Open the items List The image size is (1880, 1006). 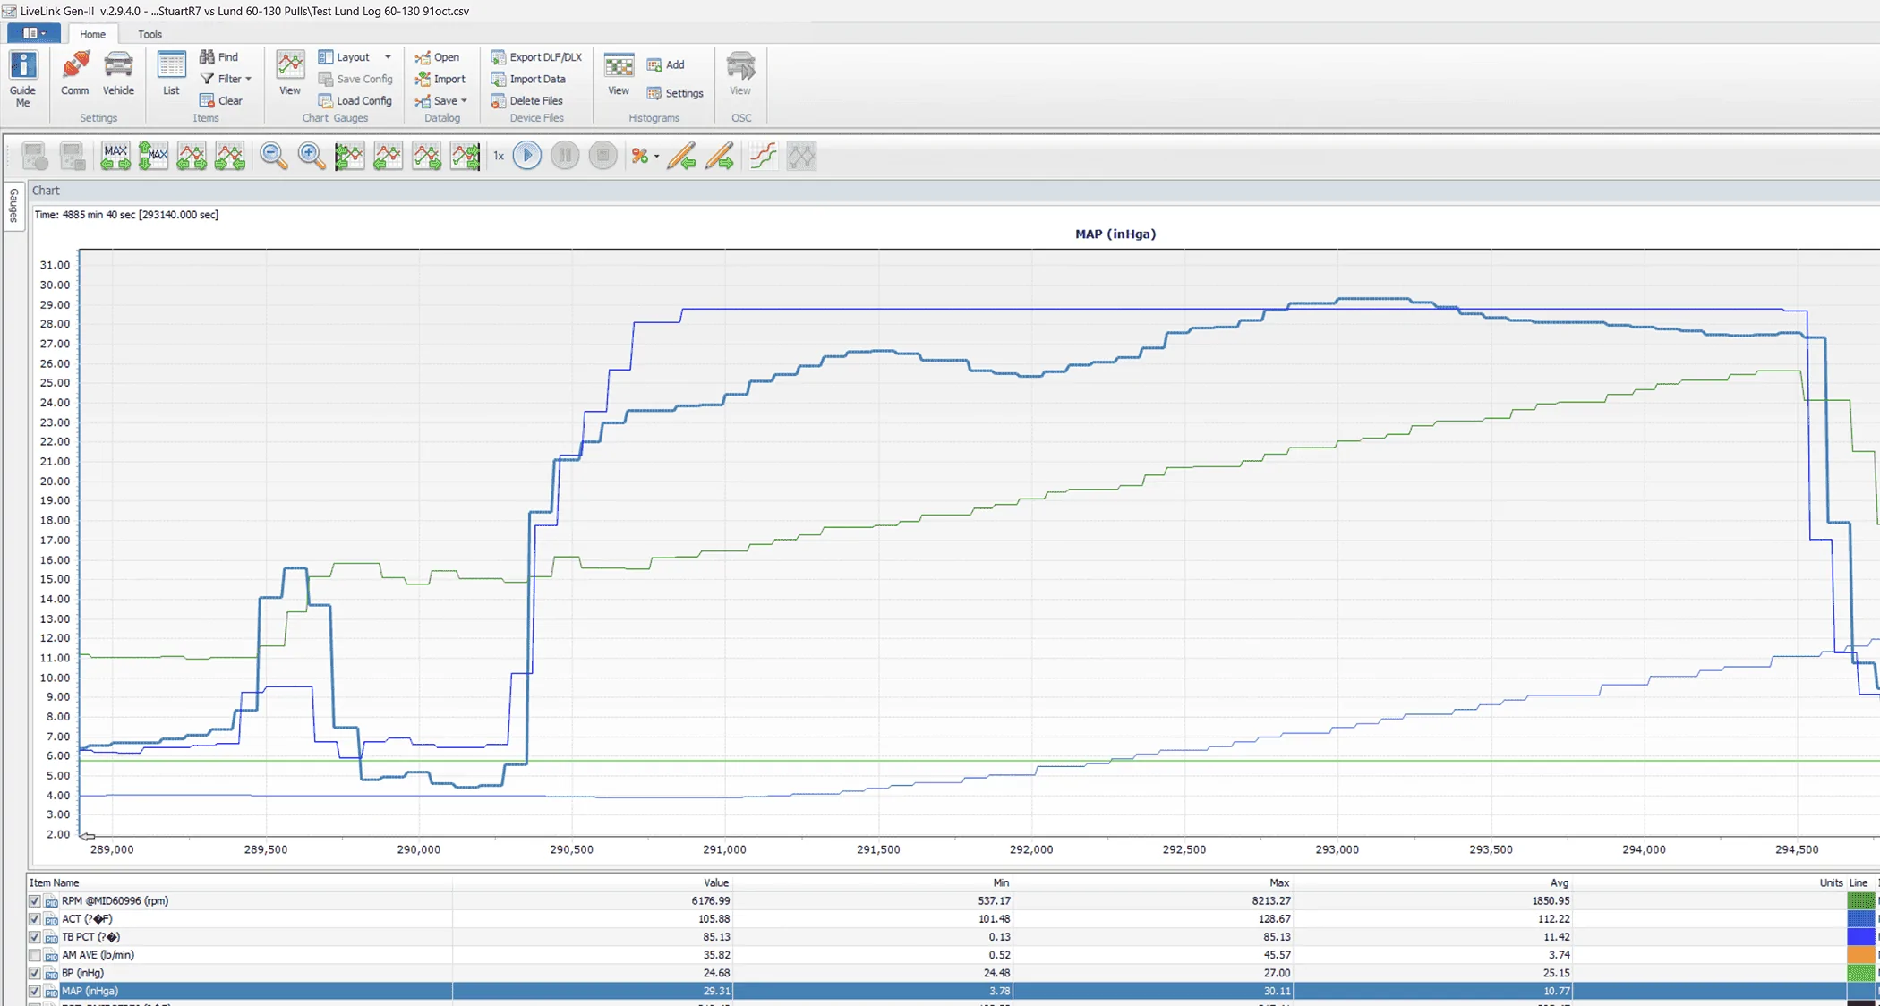tap(171, 73)
